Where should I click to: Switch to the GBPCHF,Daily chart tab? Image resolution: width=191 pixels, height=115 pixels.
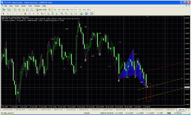pyautogui.click(x=121, y=110)
